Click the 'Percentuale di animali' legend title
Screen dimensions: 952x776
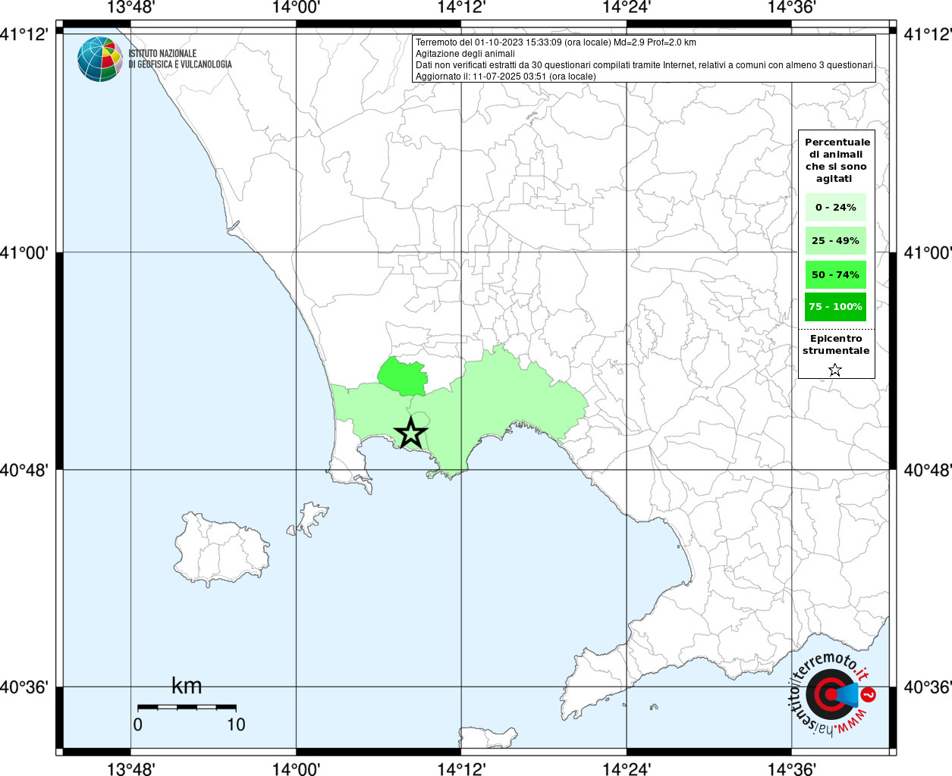point(837,160)
